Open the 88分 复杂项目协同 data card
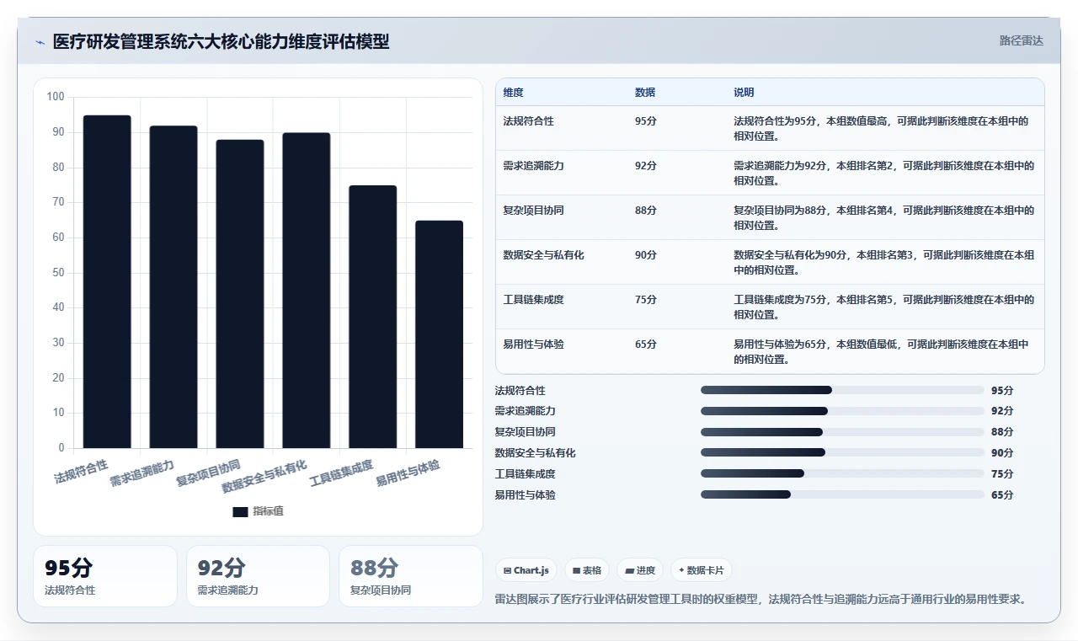Viewport: 1078px width, 641px height. (x=410, y=576)
